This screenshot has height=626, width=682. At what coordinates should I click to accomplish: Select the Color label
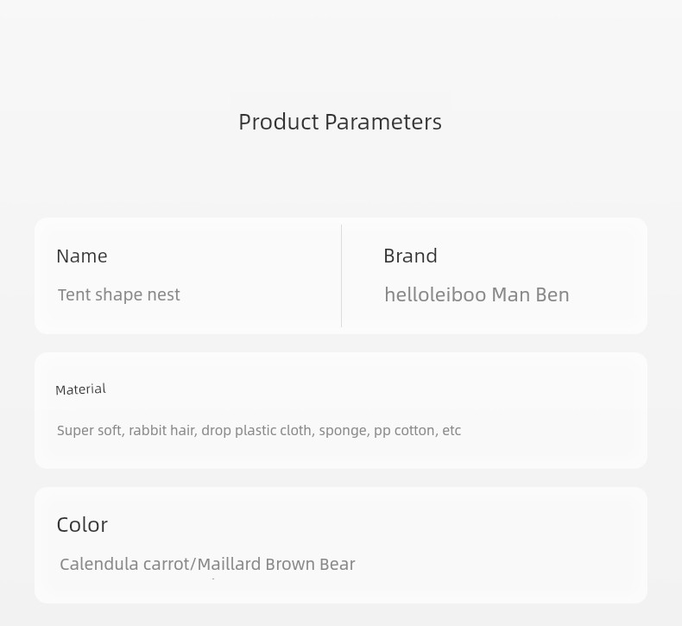[x=82, y=525]
